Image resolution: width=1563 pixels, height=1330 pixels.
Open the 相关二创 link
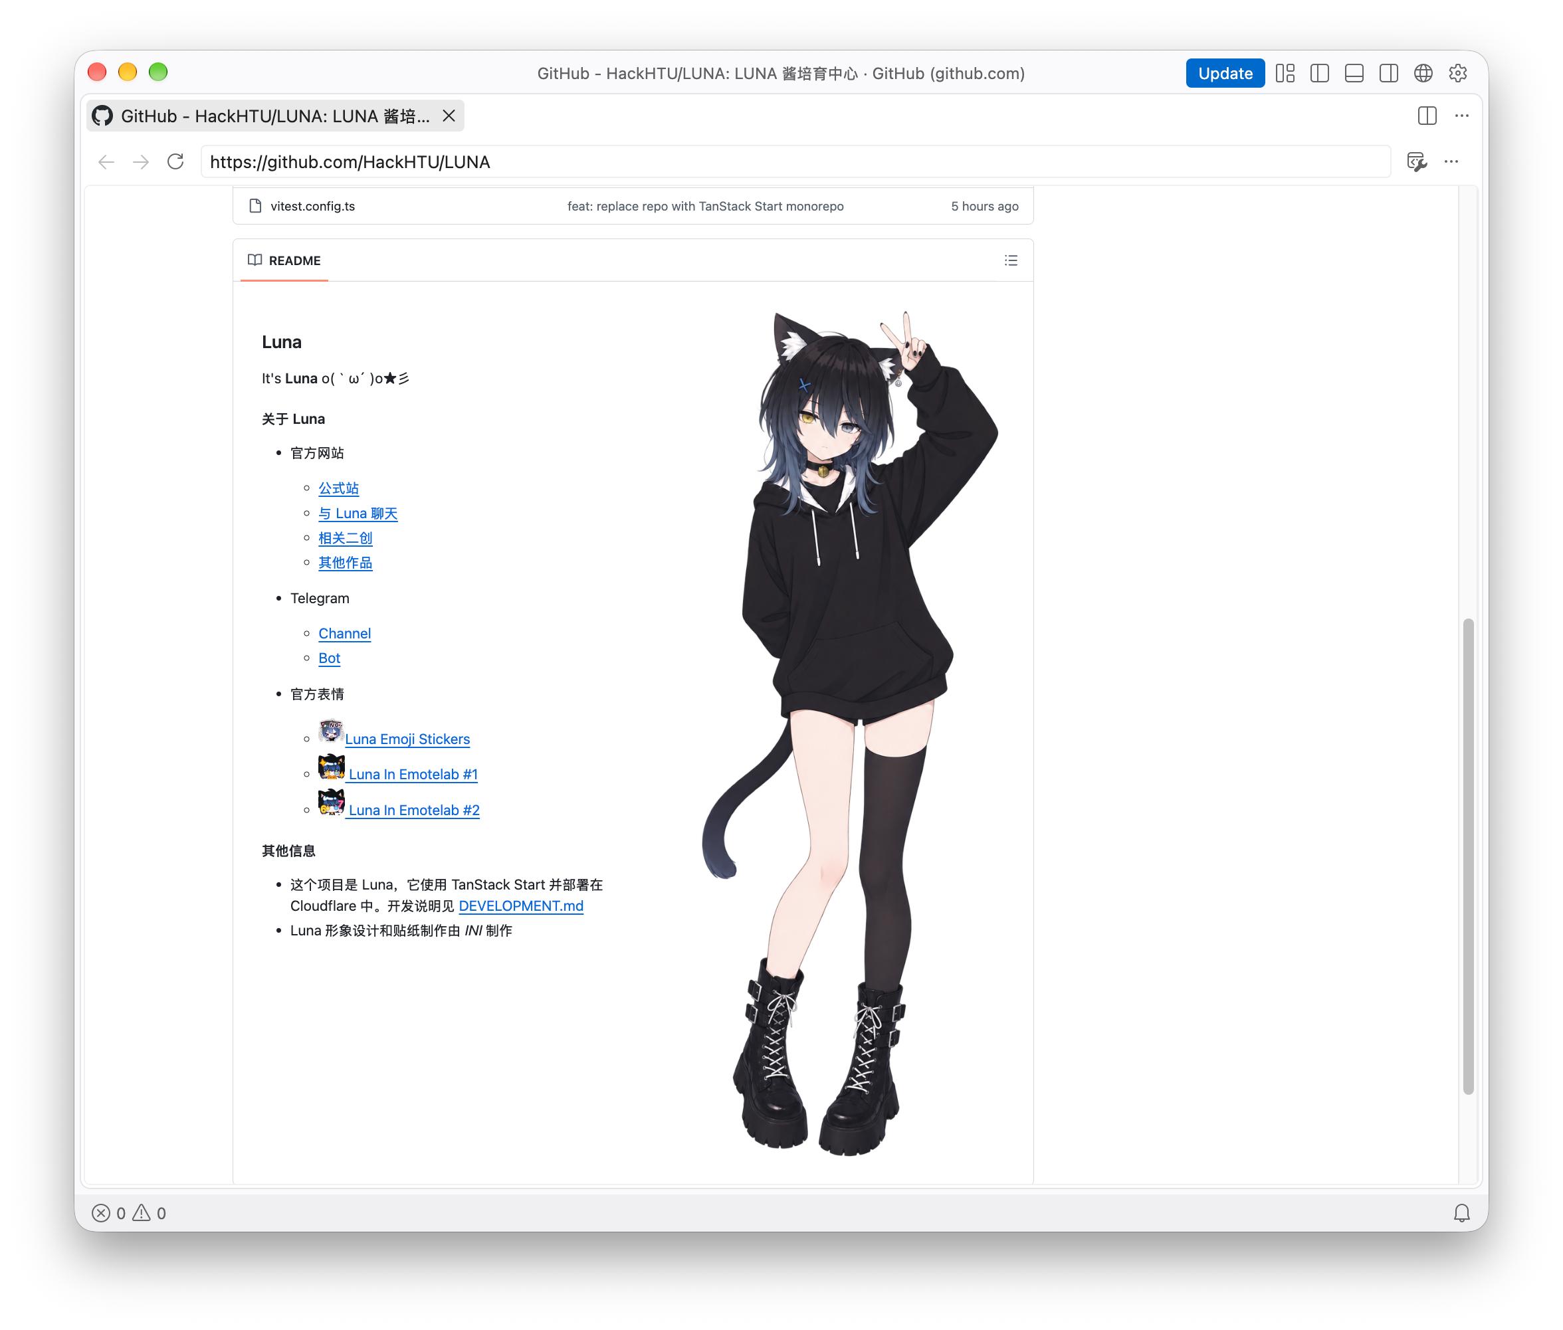click(346, 538)
